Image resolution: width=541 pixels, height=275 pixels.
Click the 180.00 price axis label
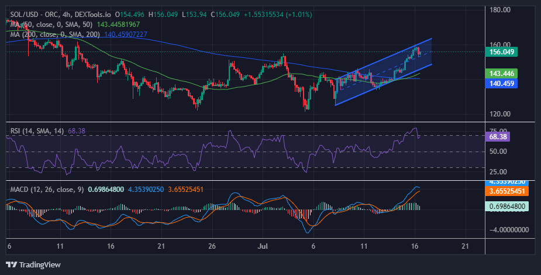tap(500, 10)
